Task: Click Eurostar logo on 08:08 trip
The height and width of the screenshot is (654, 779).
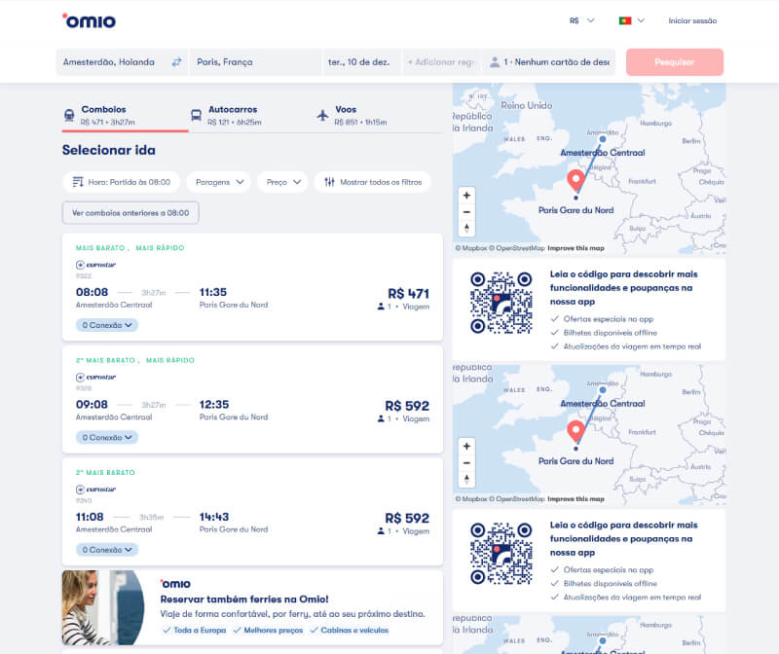Action: tap(95, 265)
